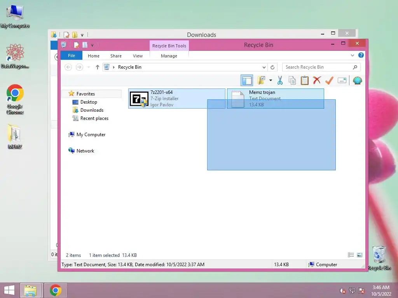The image size is (398, 298).
Task: Select the Recycle Bin Tools contextual tab
Action: point(169,46)
